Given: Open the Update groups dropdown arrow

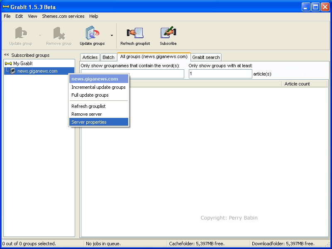Looking at the screenshot, I should click(x=112, y=35).
